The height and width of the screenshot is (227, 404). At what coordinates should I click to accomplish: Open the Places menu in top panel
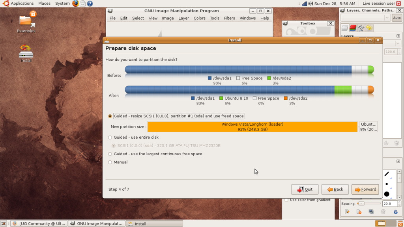(x=44, y=3)
